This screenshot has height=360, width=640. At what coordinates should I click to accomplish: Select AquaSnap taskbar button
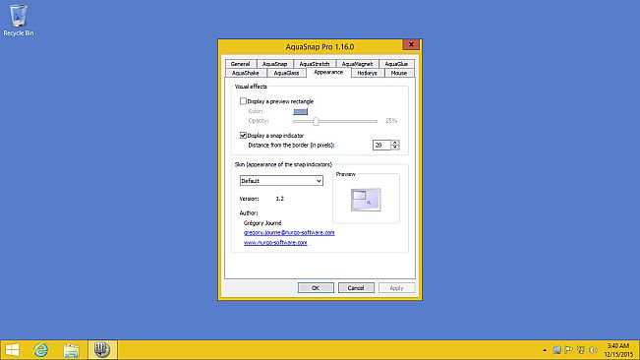coord(102,350)
